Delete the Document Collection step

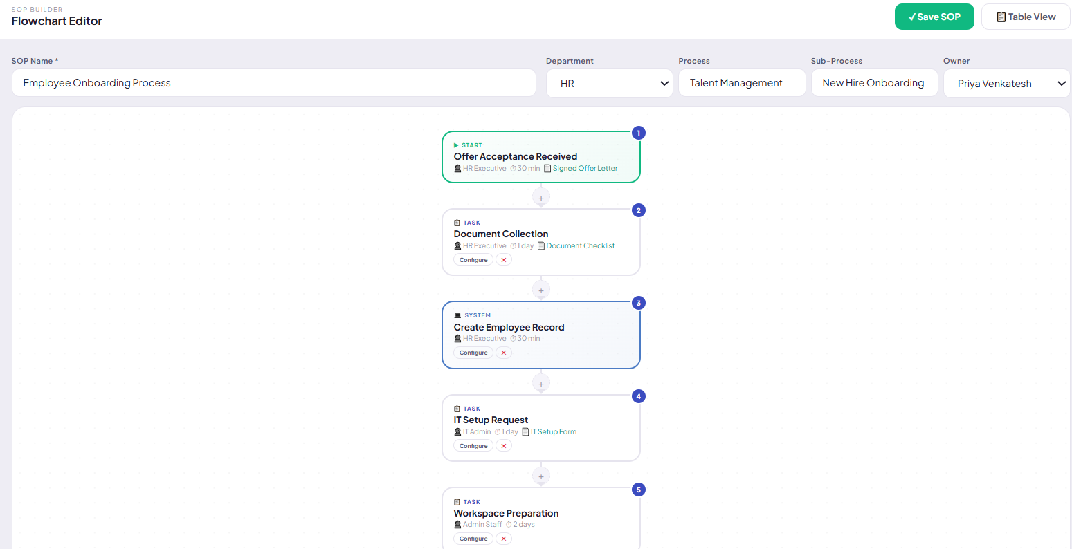504,260
